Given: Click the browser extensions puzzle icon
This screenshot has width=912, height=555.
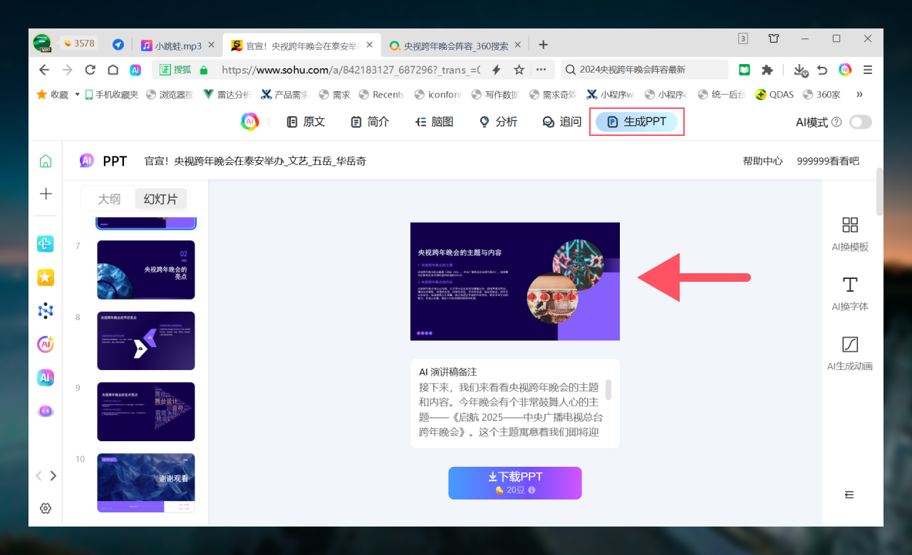Looking at the screenshot, I should 767,70.
